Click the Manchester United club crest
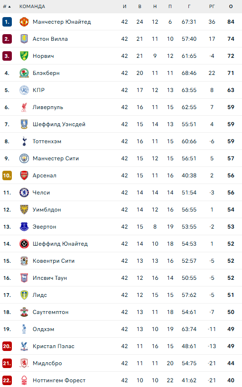 pos(24,22)
